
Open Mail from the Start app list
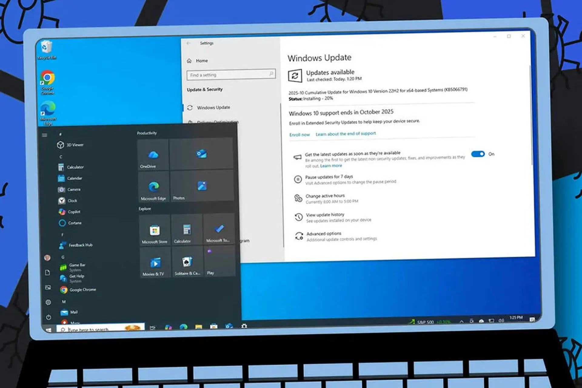[x=69, y=312]
